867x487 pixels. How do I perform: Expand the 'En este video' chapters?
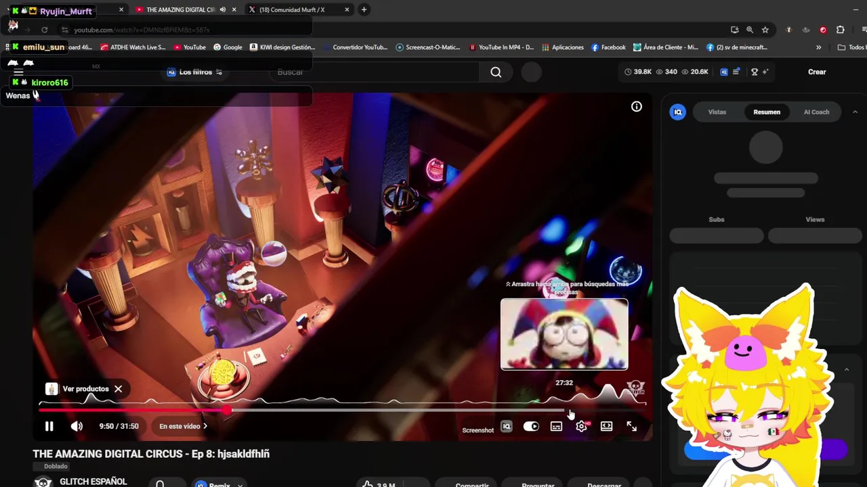(184, 426)
